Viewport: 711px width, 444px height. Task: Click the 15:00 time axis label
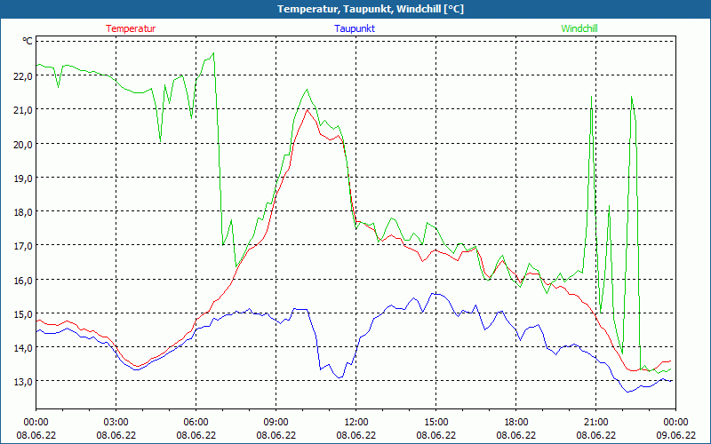435,423
